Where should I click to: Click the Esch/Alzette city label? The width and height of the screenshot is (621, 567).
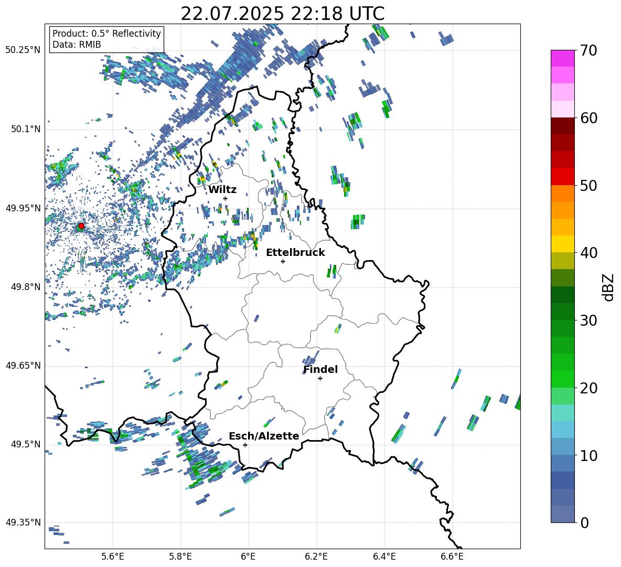pos(264,436)
